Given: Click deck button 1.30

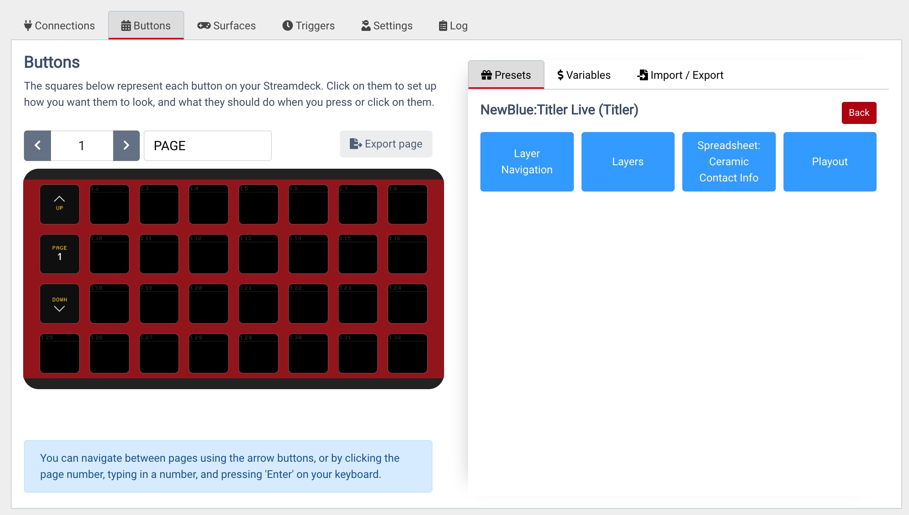Looking at the screenshot, I should (308, 354).
